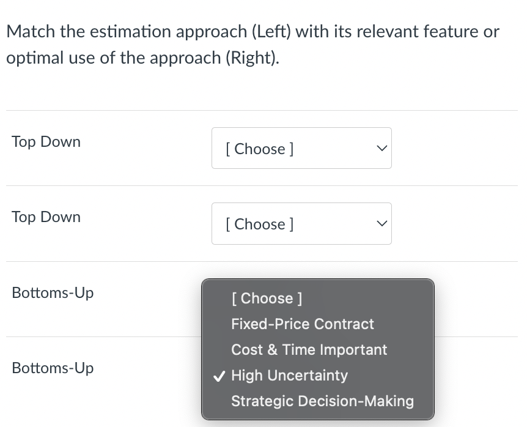Viewport: 527px width, 427px height.
Task: Click the checkmark beside High Uncertainty
Action: coord(219,376)
